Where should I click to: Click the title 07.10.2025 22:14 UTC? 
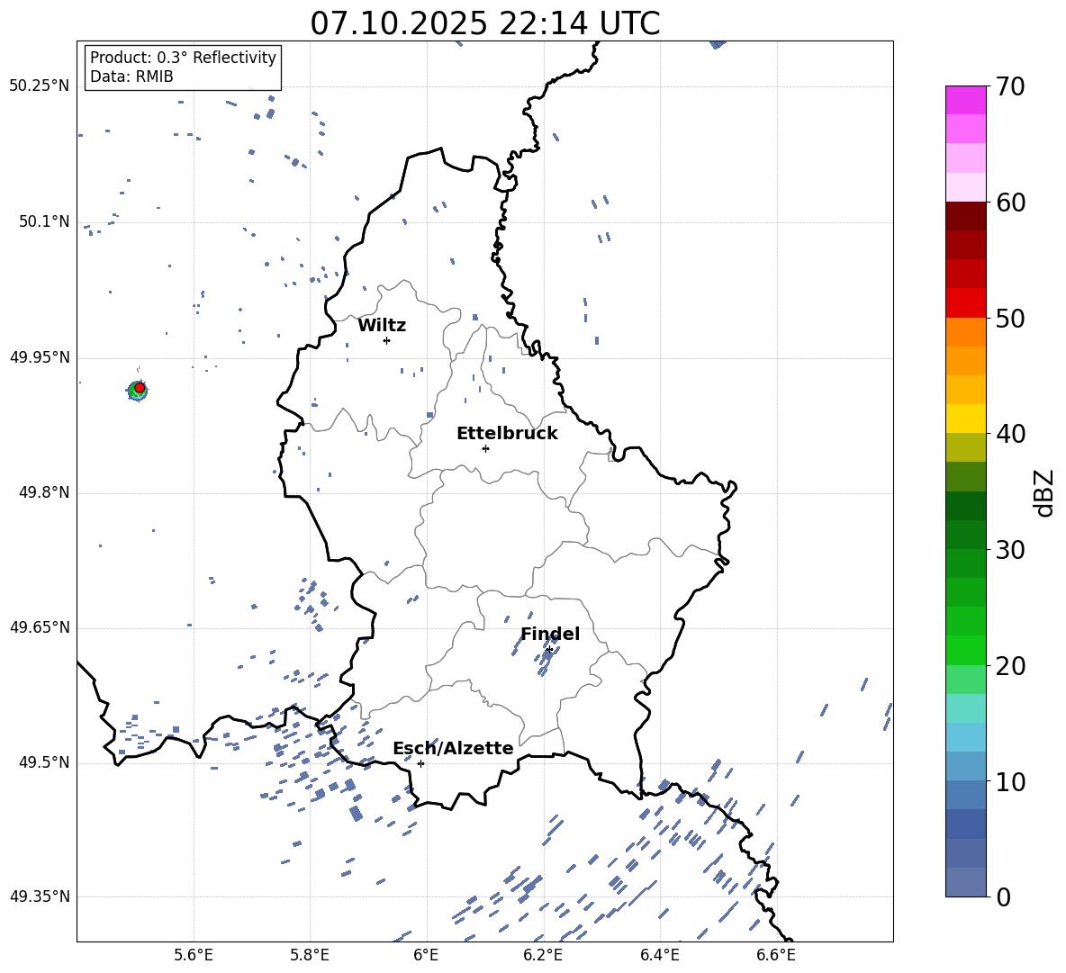(484, 23)
